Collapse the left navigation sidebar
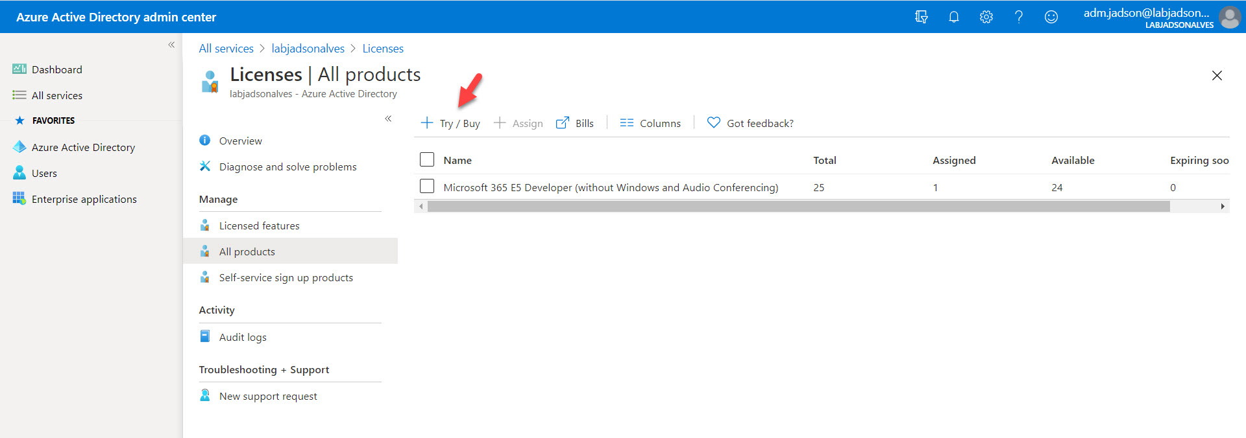 [171, 45]
